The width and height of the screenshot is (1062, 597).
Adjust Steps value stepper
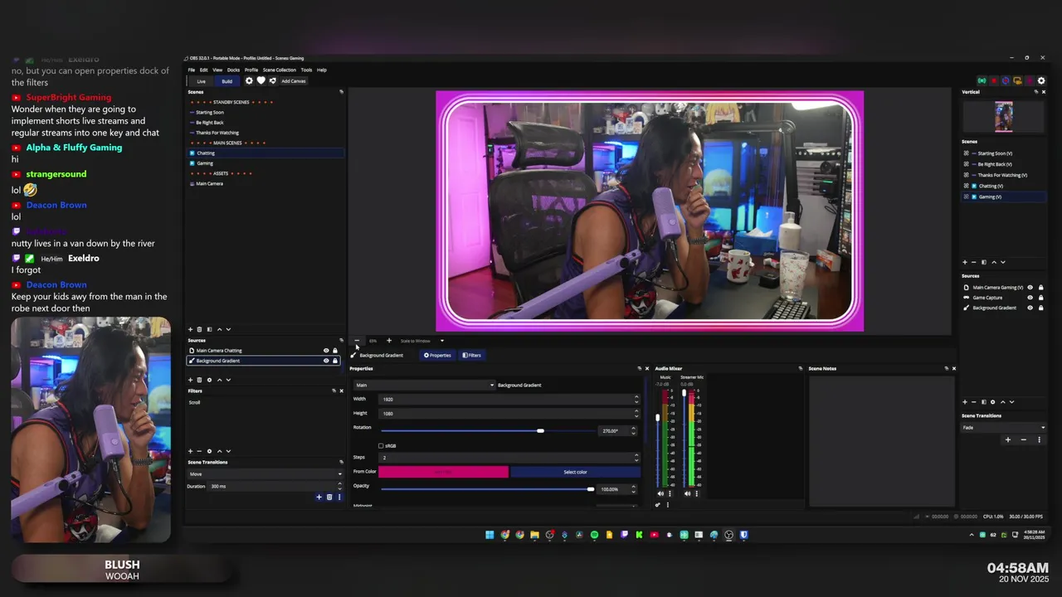point(636,457)
